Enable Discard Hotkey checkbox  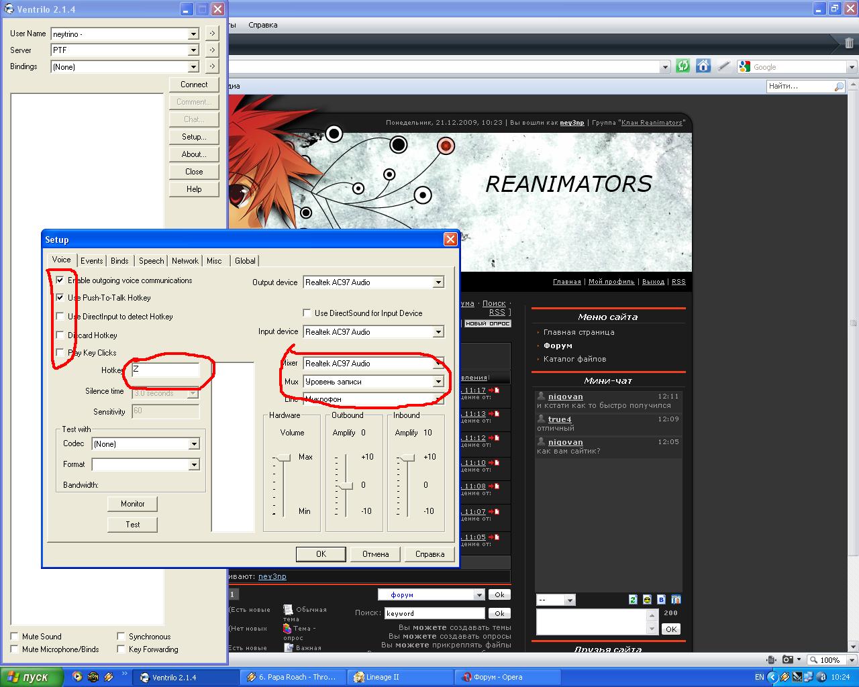(60, 335)
